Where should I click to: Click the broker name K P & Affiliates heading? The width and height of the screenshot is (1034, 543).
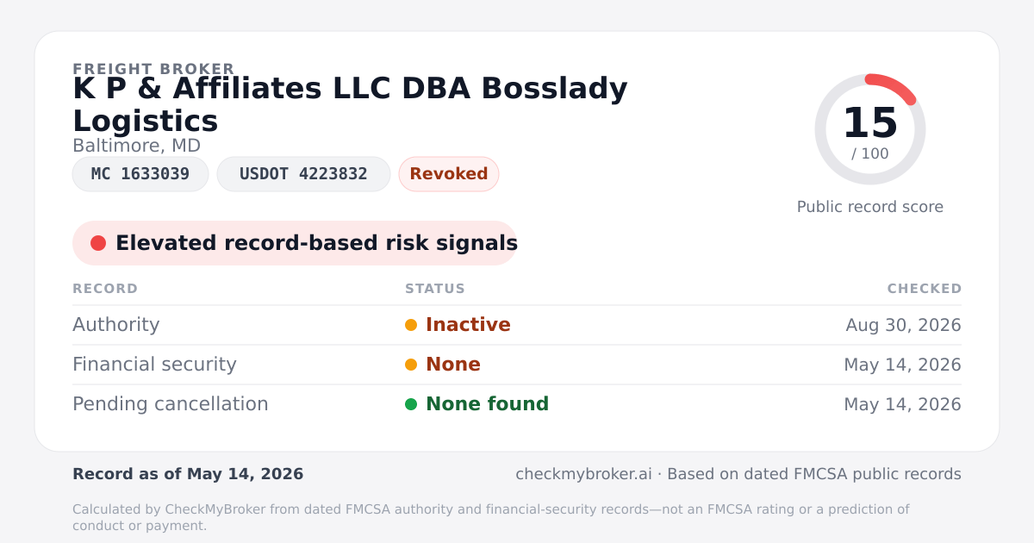(350, 104)
